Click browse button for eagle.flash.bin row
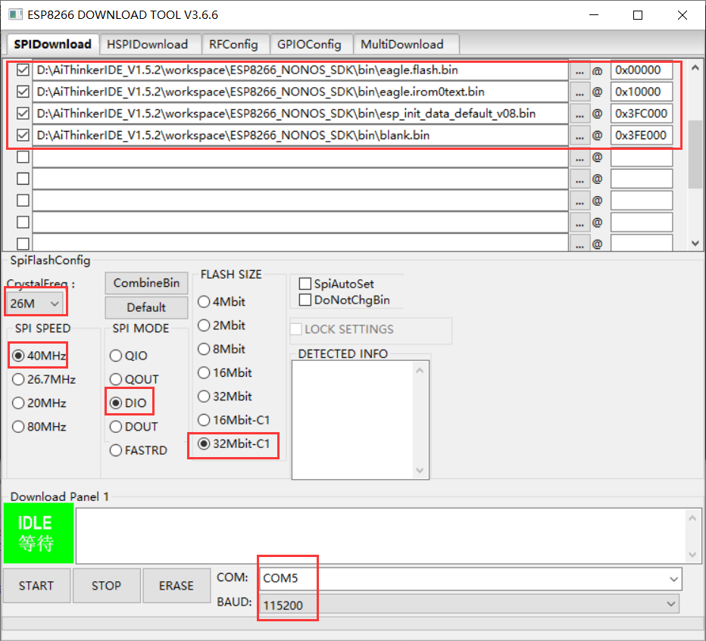Viewport: 706px width, 641px height. [579, 70]
